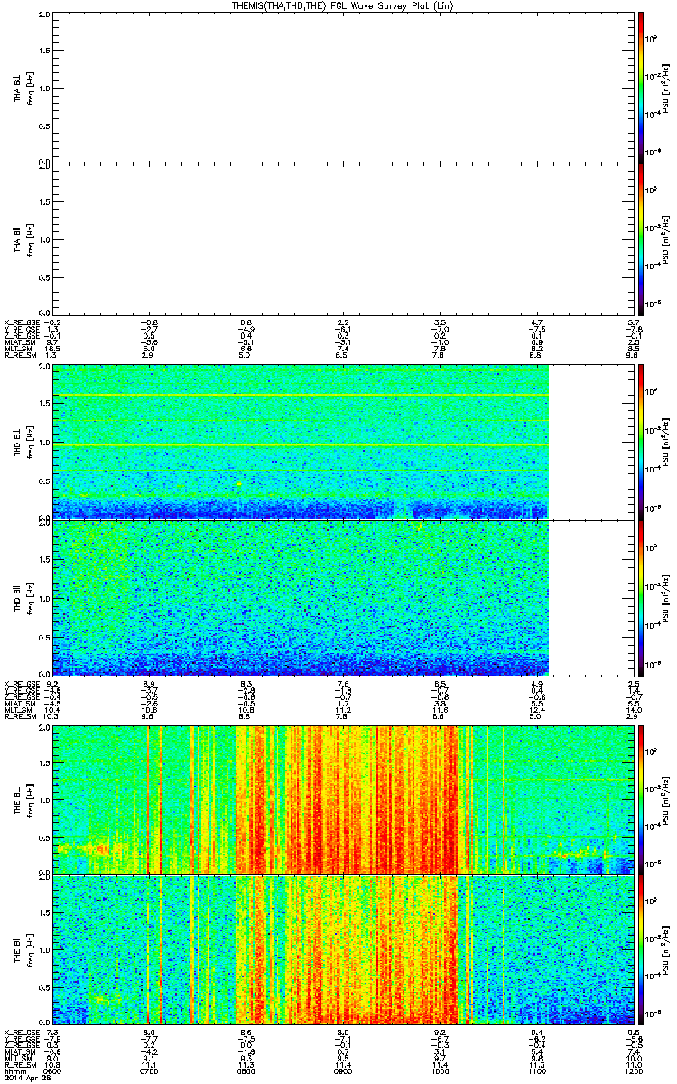Image resolution: width=677 pixels, height=1084 pixels.
Task: Click the "0900" time tick label
Action: point(343,1071)
